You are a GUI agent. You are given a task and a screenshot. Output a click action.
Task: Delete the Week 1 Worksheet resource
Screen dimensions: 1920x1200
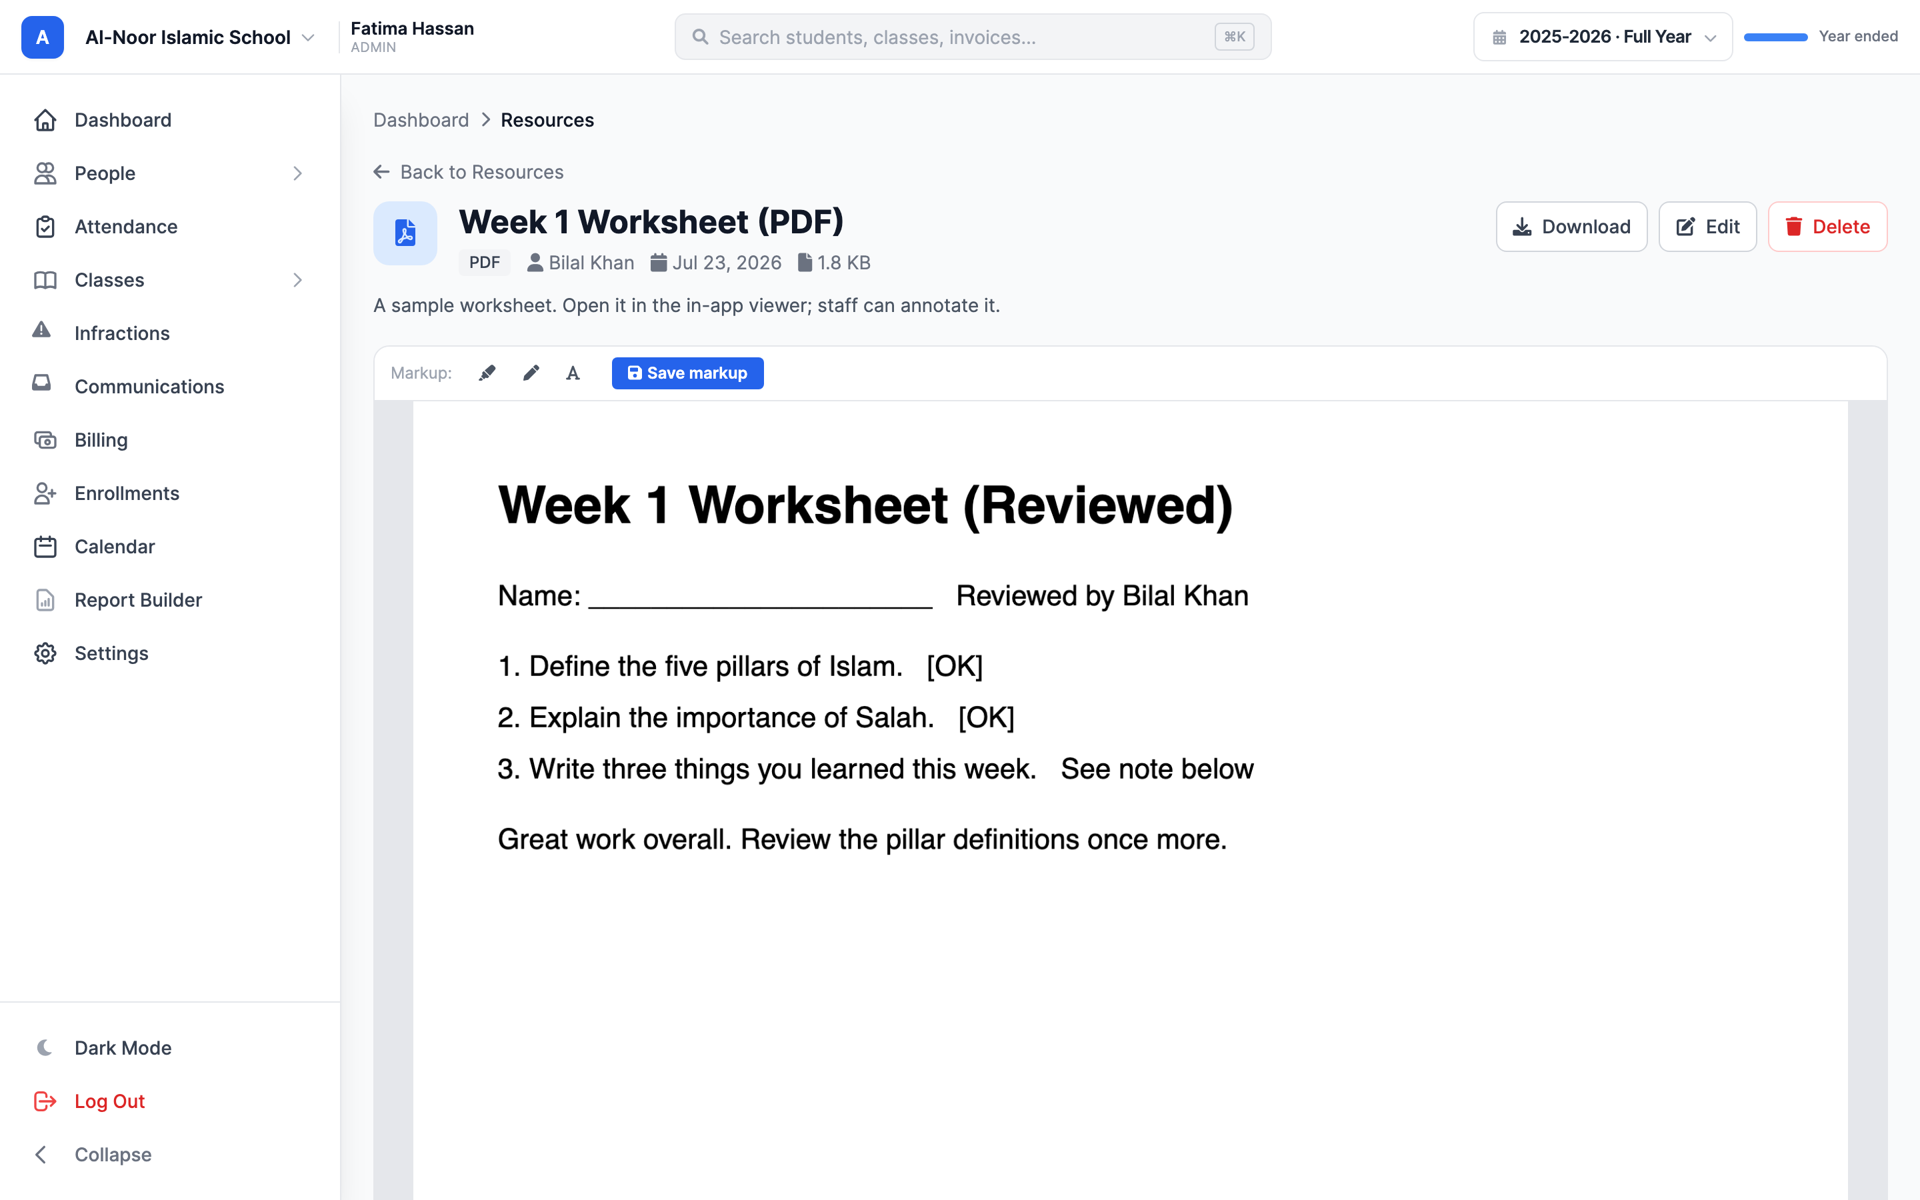click(1827, 227)
